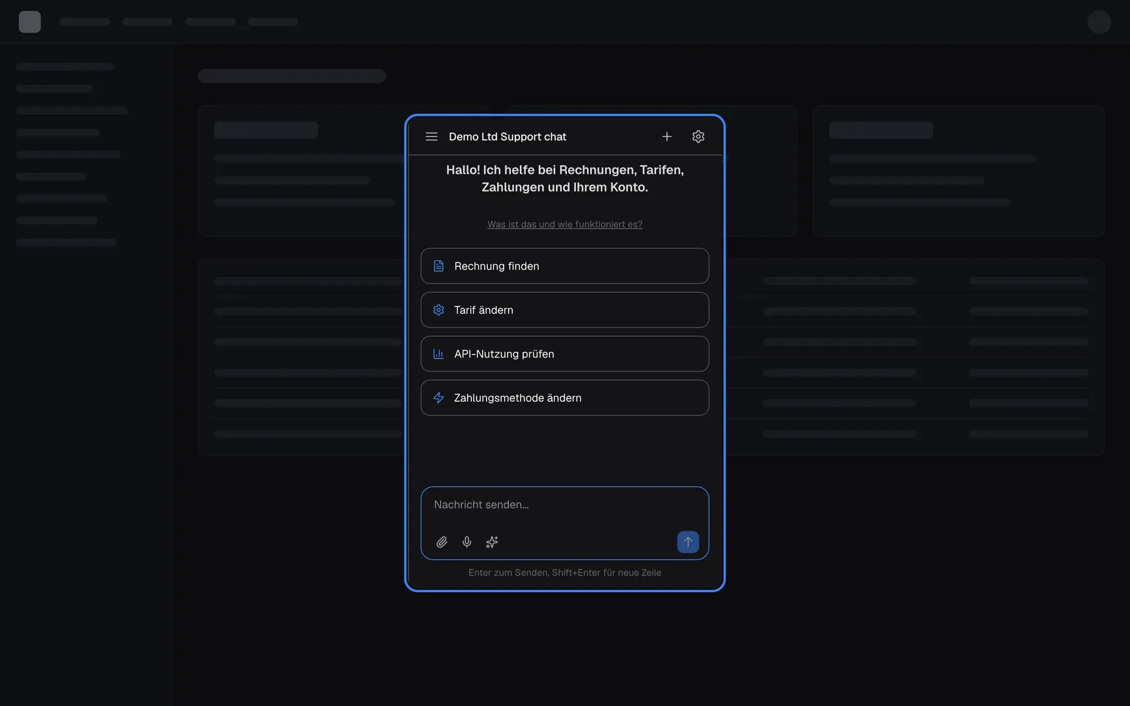
Task: Select 'Zahlungsmethode ändern' suggestion
Action: point(565,398)
